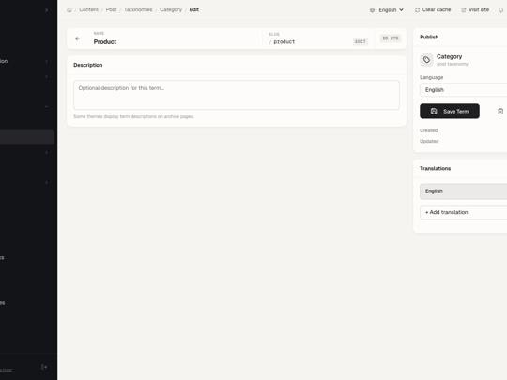Viewport: 507px width, 380px height.
Task: Go to Category breadcrumb
Action: [x=171, y=9]
